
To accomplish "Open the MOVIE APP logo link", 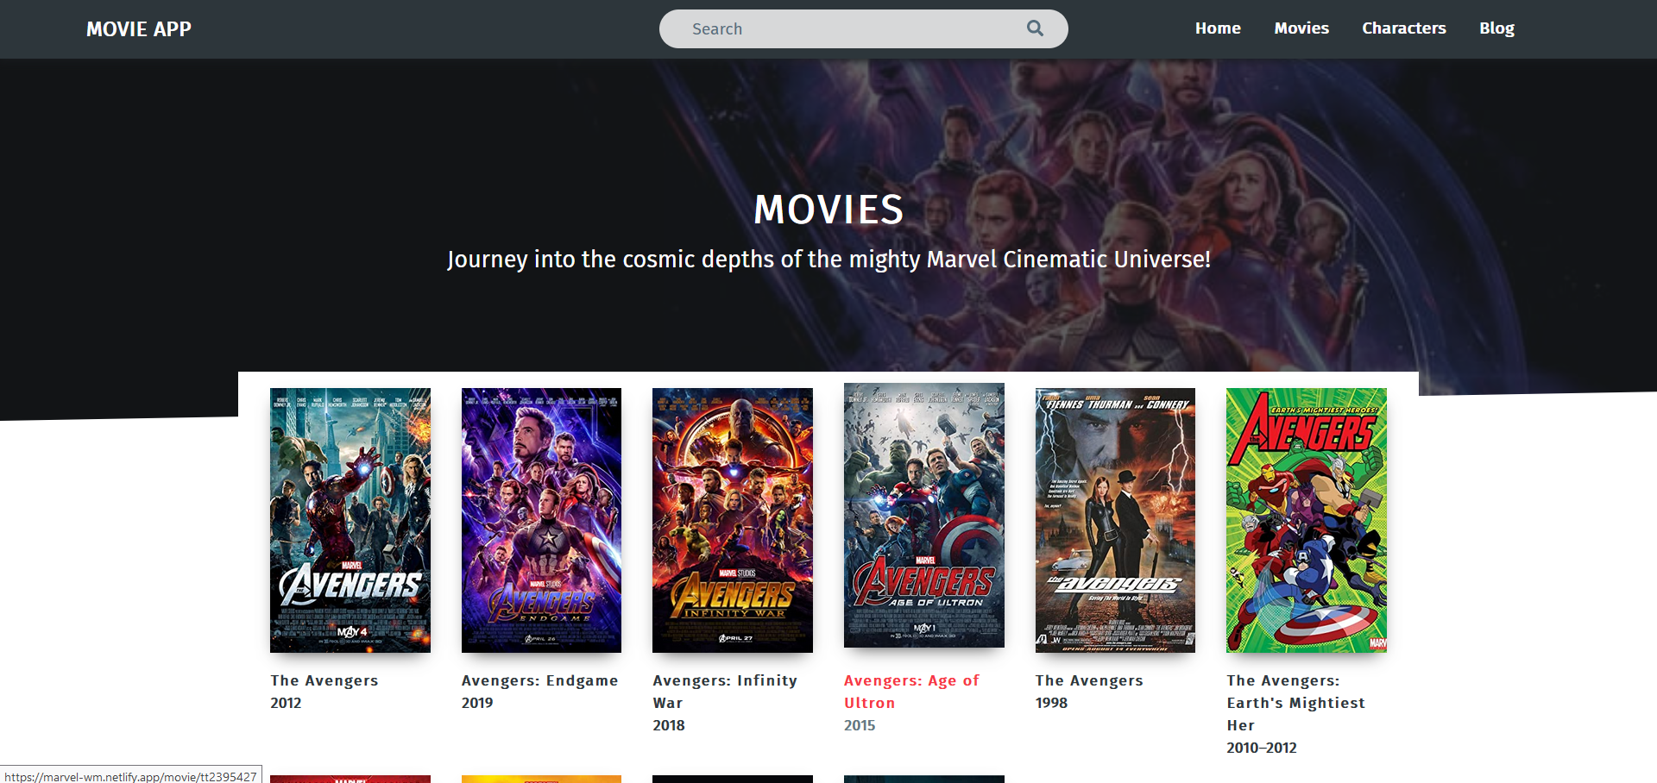I will 139,29.
